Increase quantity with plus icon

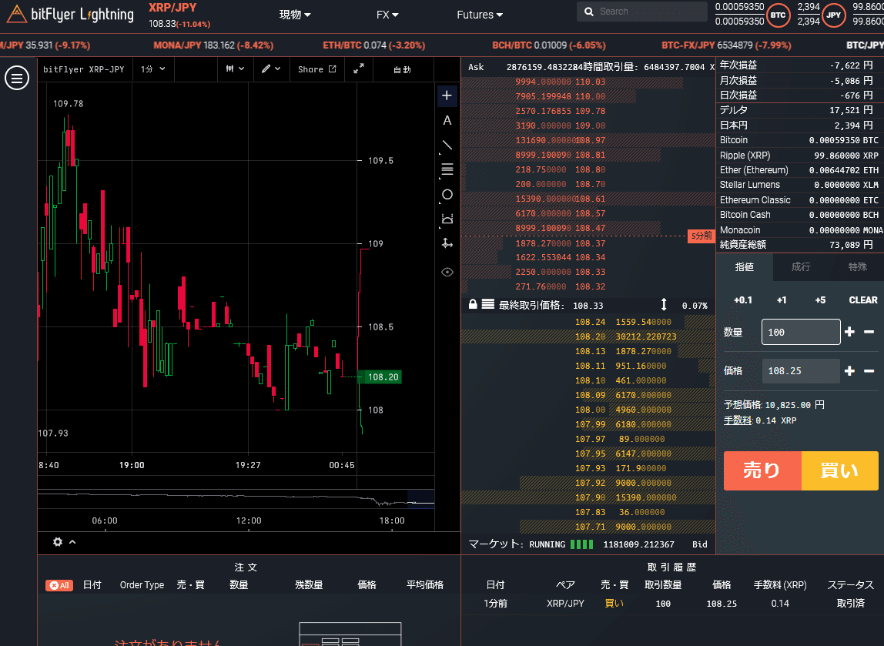(x=849, y=332)
